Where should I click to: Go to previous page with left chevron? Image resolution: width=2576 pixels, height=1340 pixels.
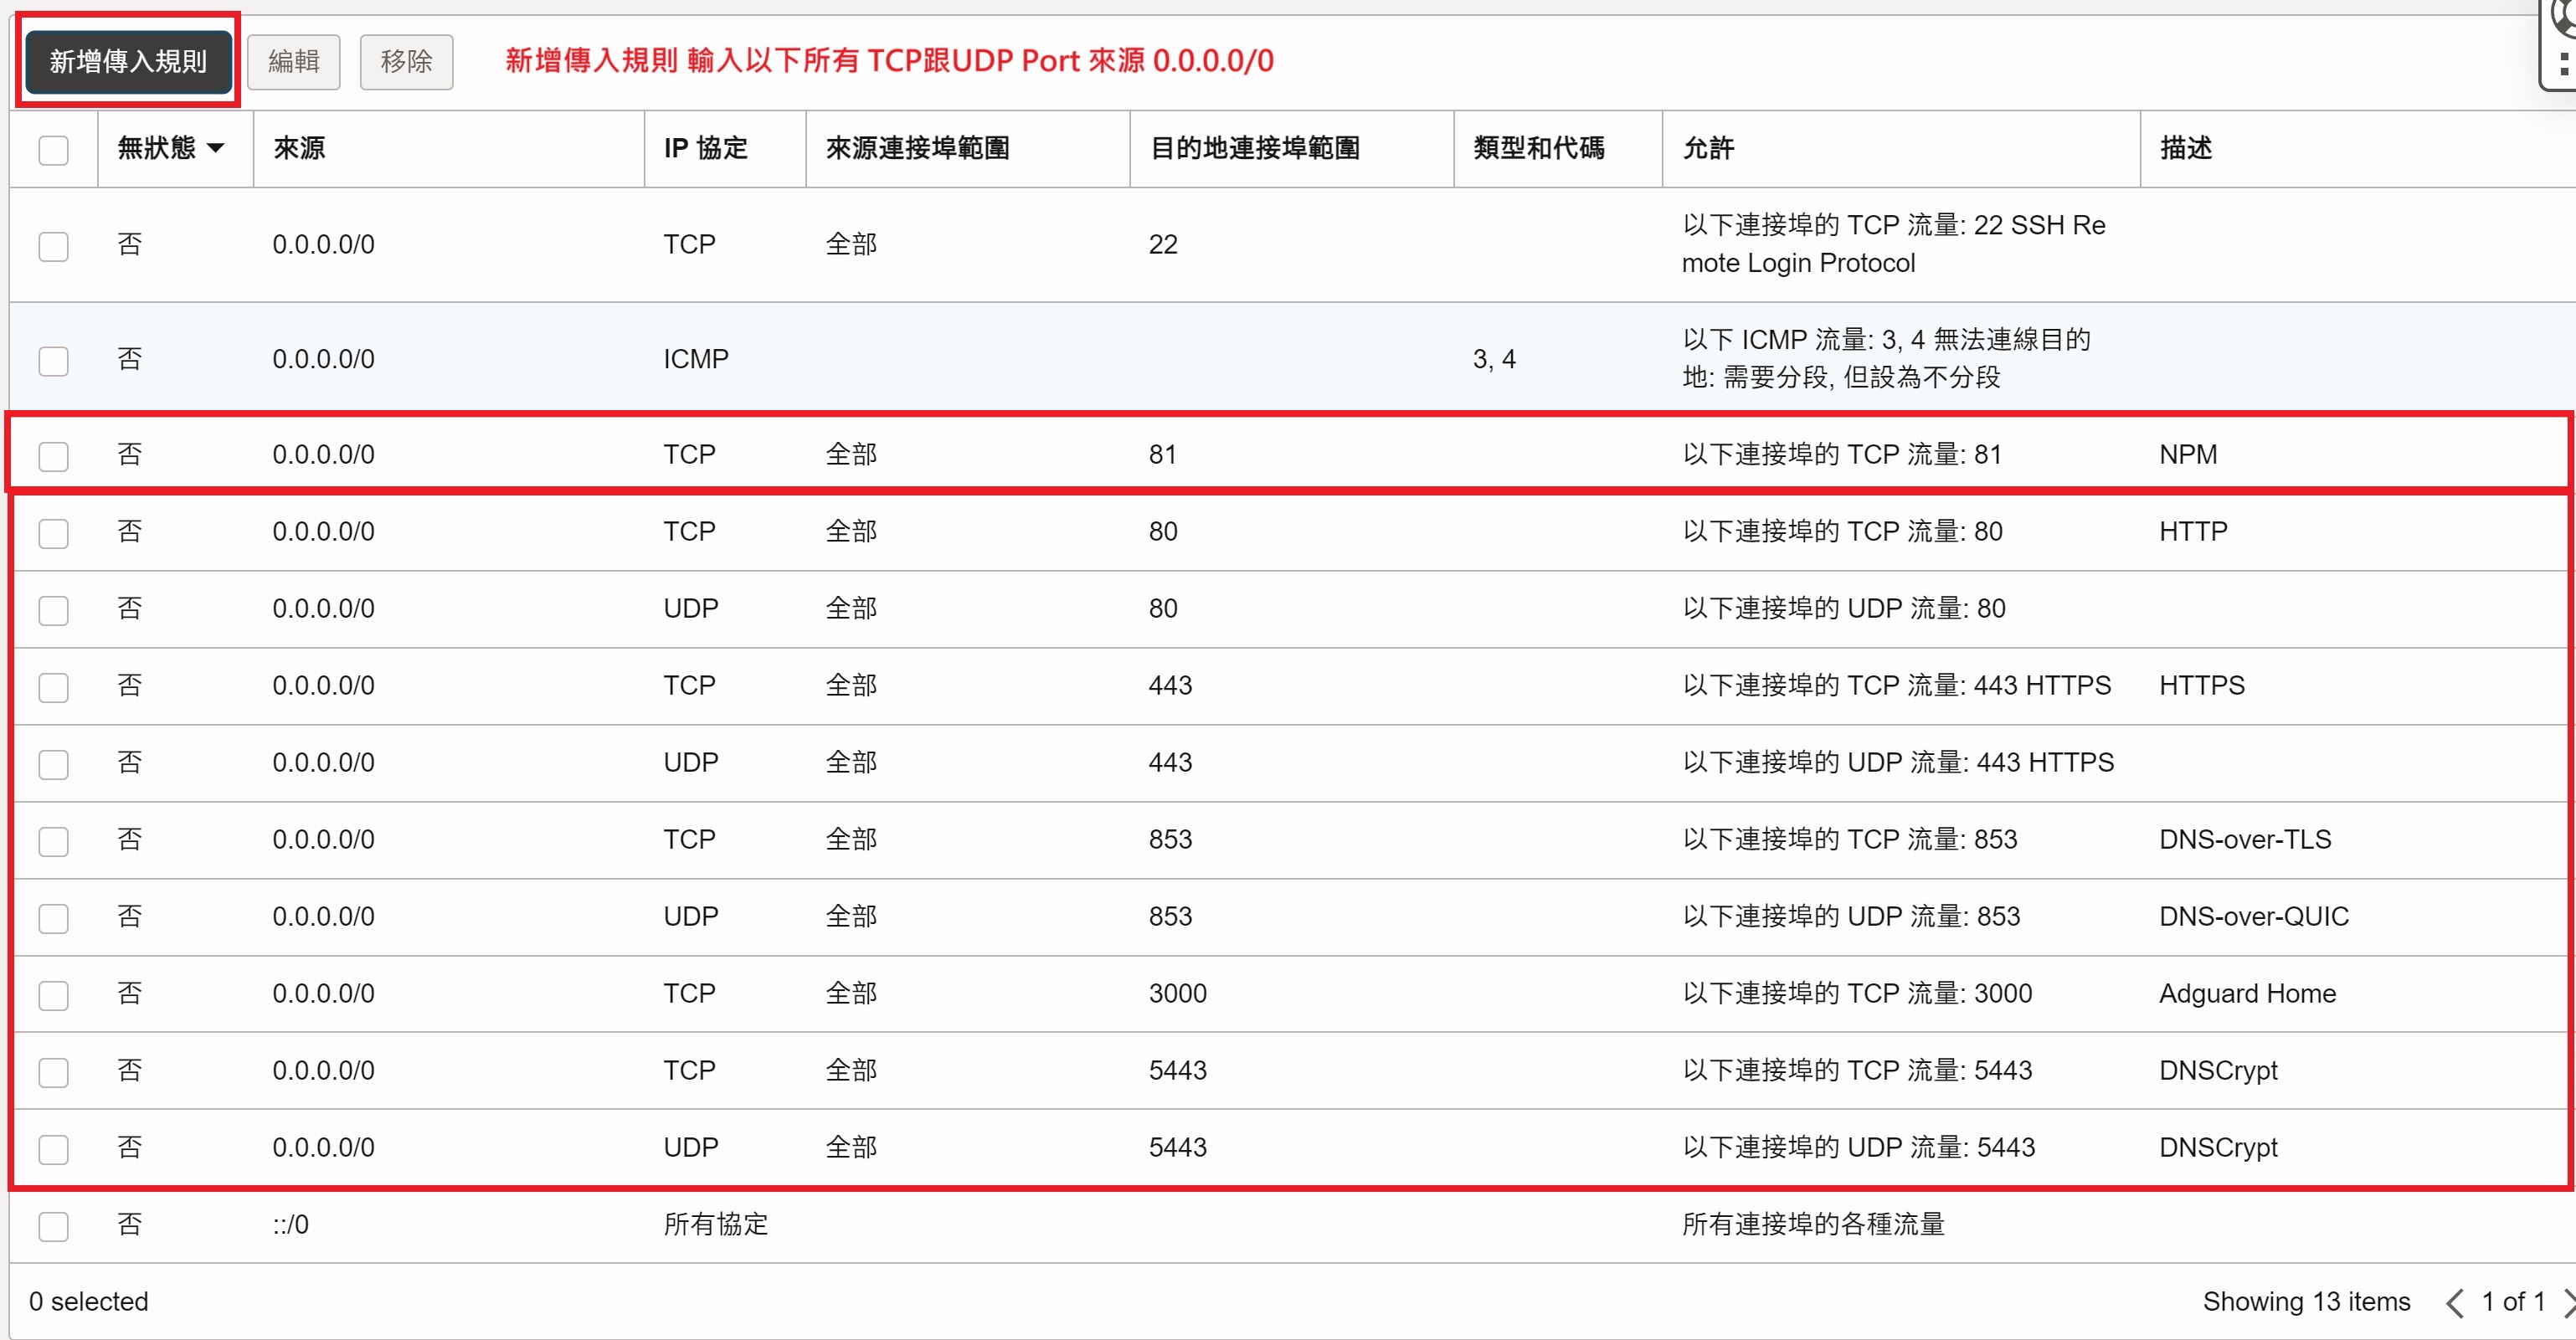[2454, 1303]
